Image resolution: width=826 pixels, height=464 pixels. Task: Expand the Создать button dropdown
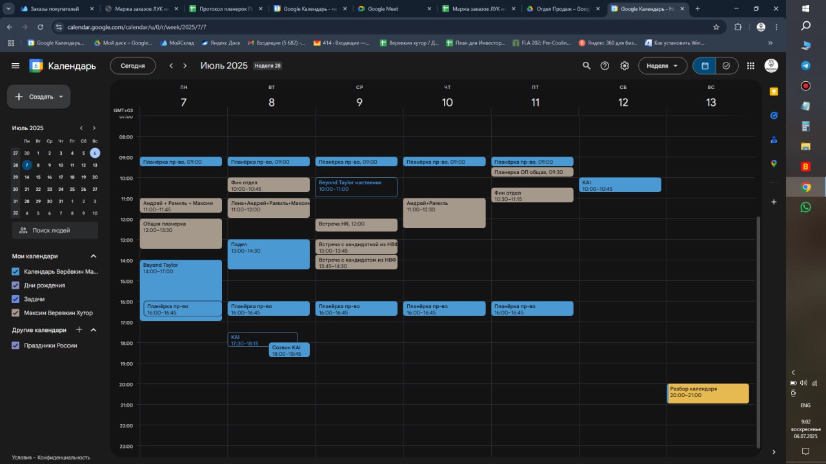click(x=61, y=97)
